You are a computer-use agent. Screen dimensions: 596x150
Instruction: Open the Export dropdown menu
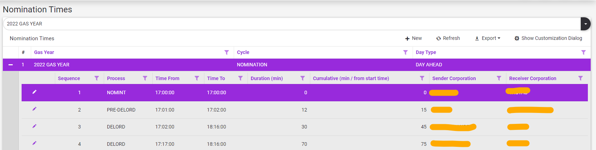[x=488, y=38]
